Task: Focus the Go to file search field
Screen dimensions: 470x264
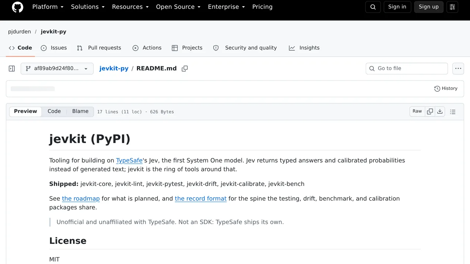Action: click(x=407, y=69)
